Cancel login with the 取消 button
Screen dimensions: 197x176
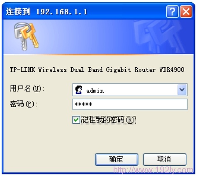tap(165, 159)
